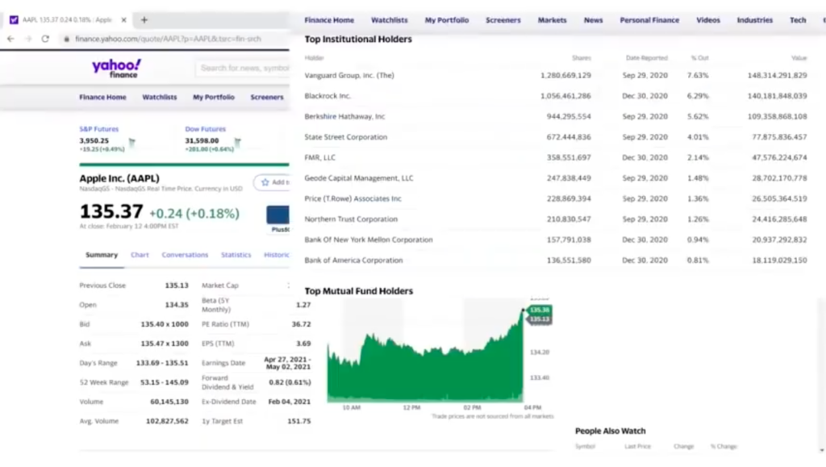
Task: Click the star Add to watchlist button
Action: click(x=272, y=182)
